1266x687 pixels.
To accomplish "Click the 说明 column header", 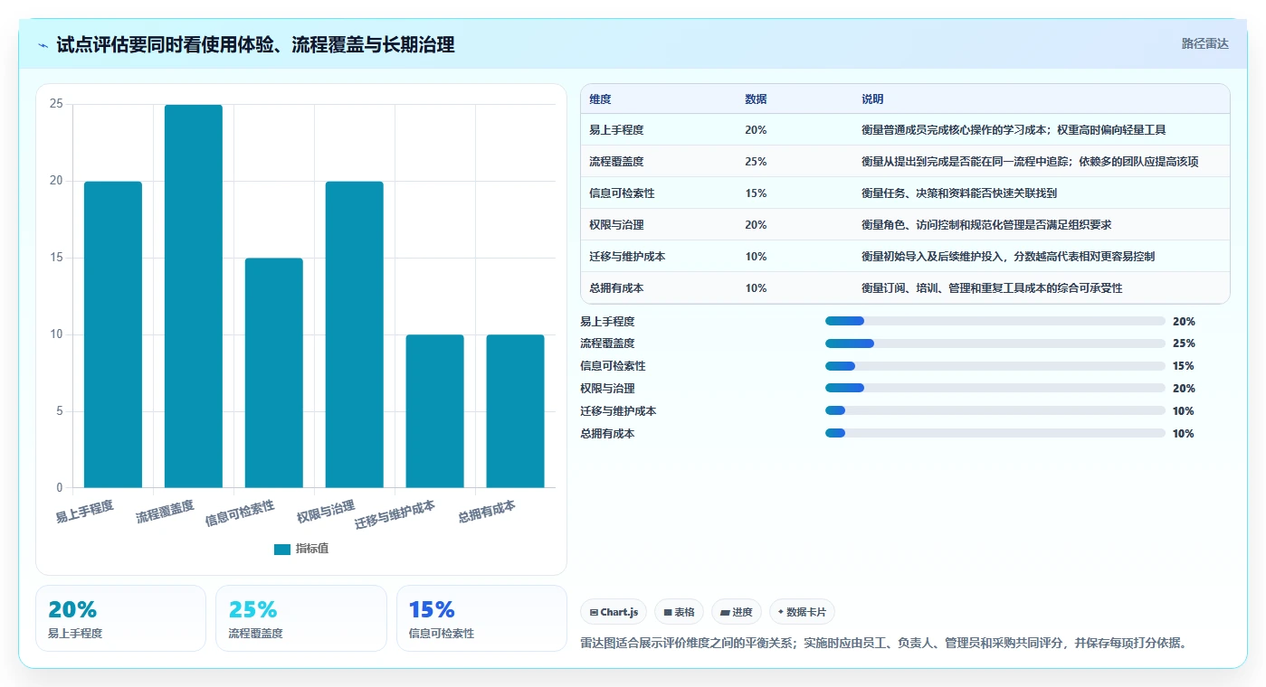I will coord(872,99).
